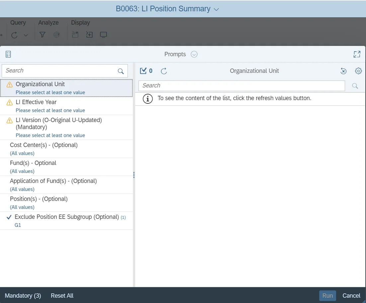
Task: Expand the B0063 report title dropdown
Action: pos(217,9)
